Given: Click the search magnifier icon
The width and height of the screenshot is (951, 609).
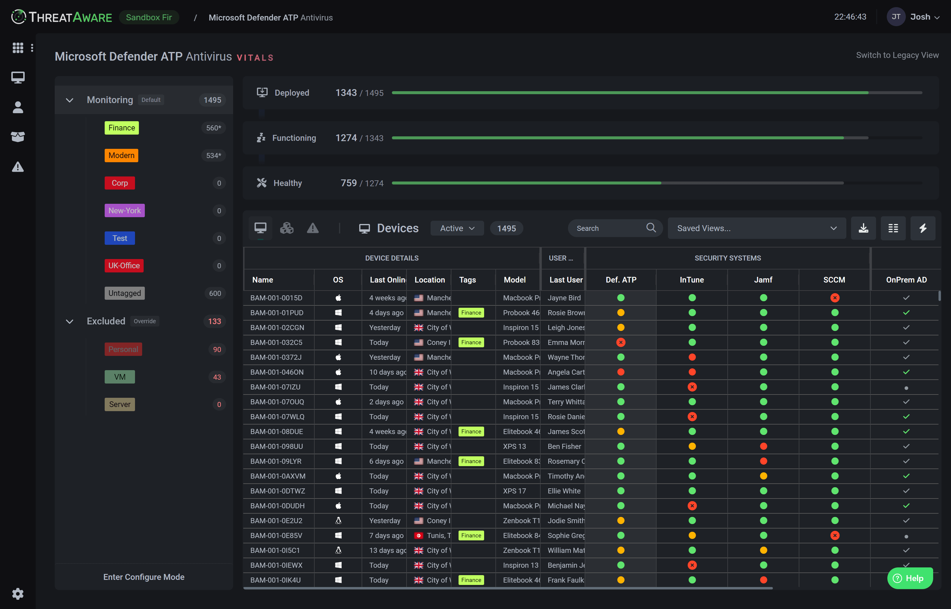Looking at the screenshot, I should [651, 228].
